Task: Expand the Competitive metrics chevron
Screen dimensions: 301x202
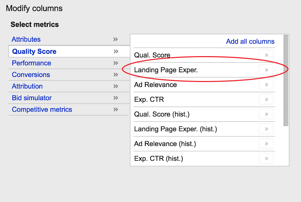Action: pos(115,109)
